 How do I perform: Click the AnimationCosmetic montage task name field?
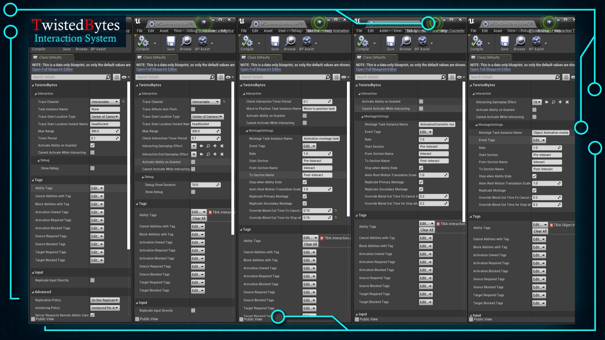(437, 124)
